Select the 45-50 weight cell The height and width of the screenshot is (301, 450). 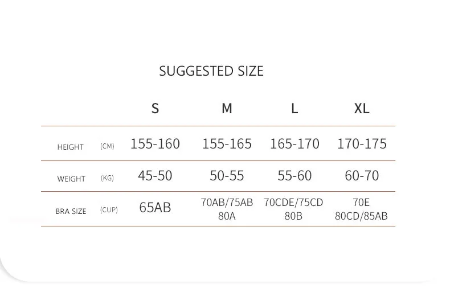coord(155,176)
